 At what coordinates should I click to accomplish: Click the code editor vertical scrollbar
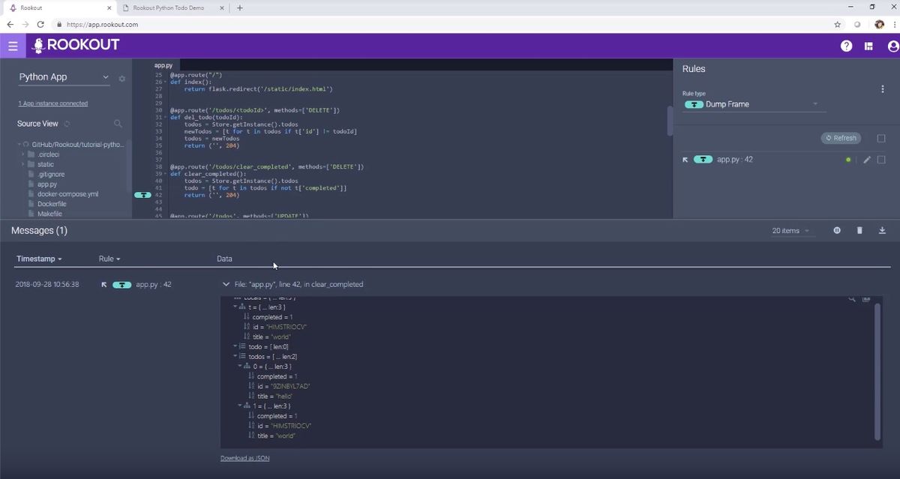[x=670, y=121]
